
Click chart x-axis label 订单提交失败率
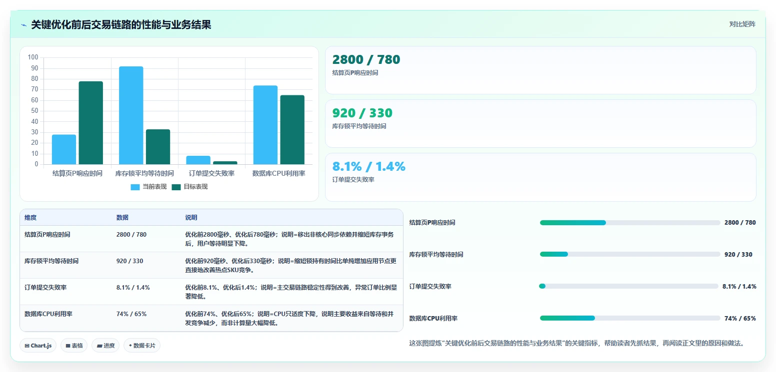point(211,173)
